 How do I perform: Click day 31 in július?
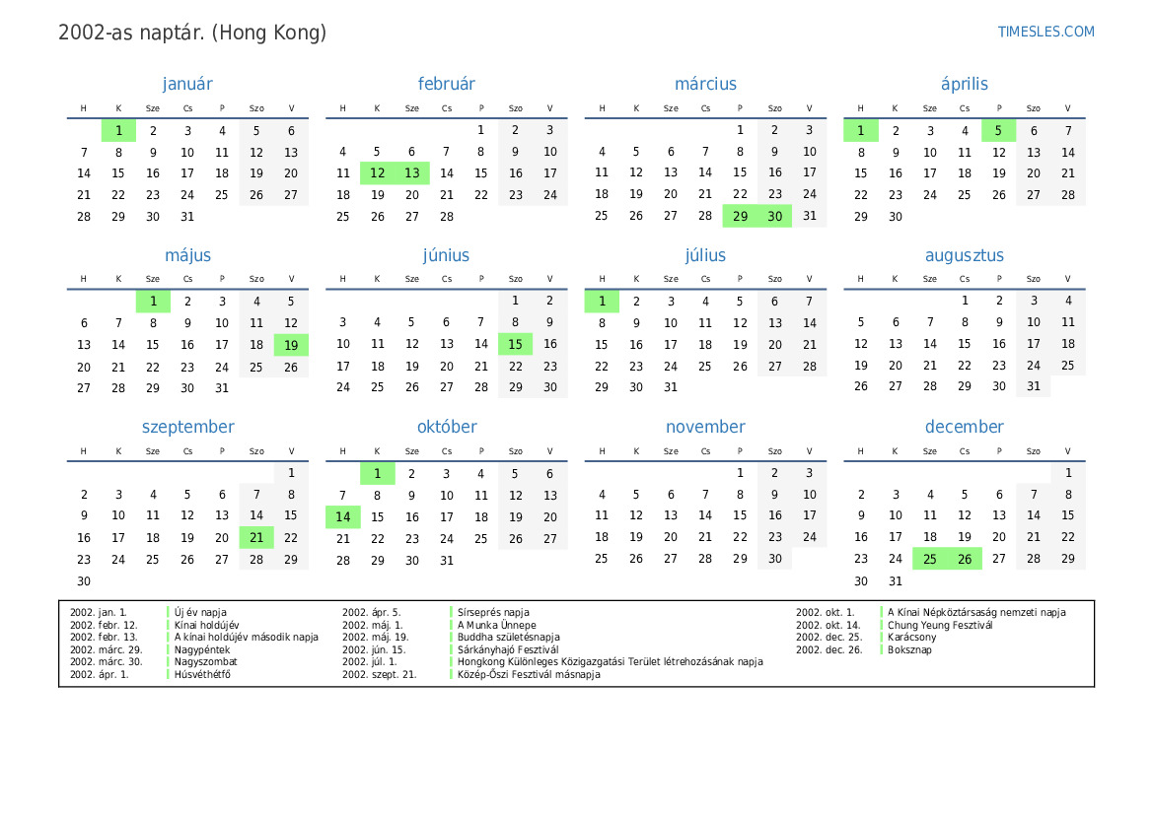(671, 387)
